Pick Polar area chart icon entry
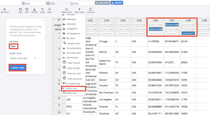 pyautogui.click(x=64, y=78)
